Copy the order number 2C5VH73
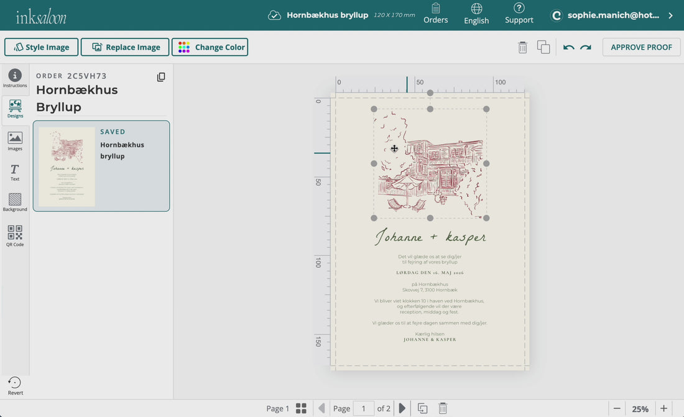Image resolution: width=684 pixels, height=417 pixels. 161,77
